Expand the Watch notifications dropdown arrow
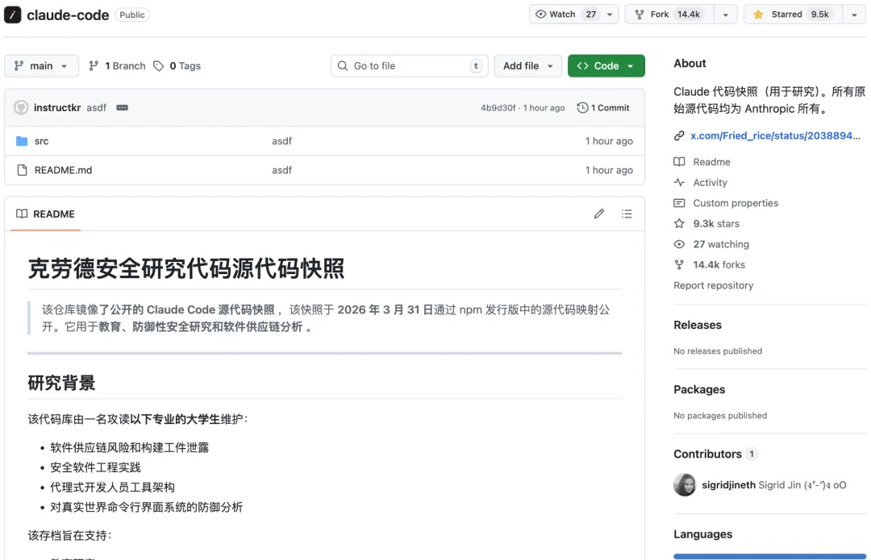The image size is (871, 560). 610,15
